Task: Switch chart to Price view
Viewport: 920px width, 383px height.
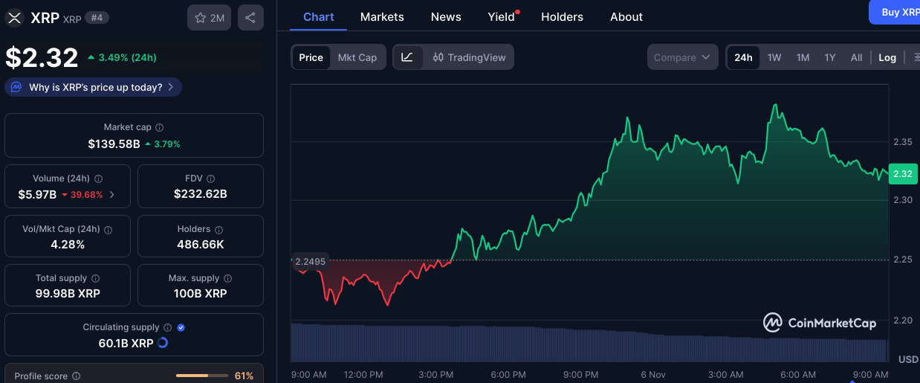Action: (311, 57)
